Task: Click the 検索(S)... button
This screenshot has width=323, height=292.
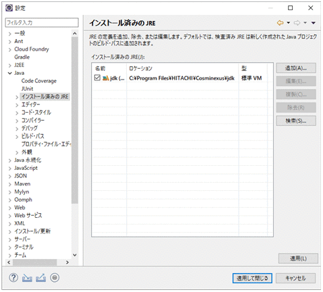Action: [296, 121]
